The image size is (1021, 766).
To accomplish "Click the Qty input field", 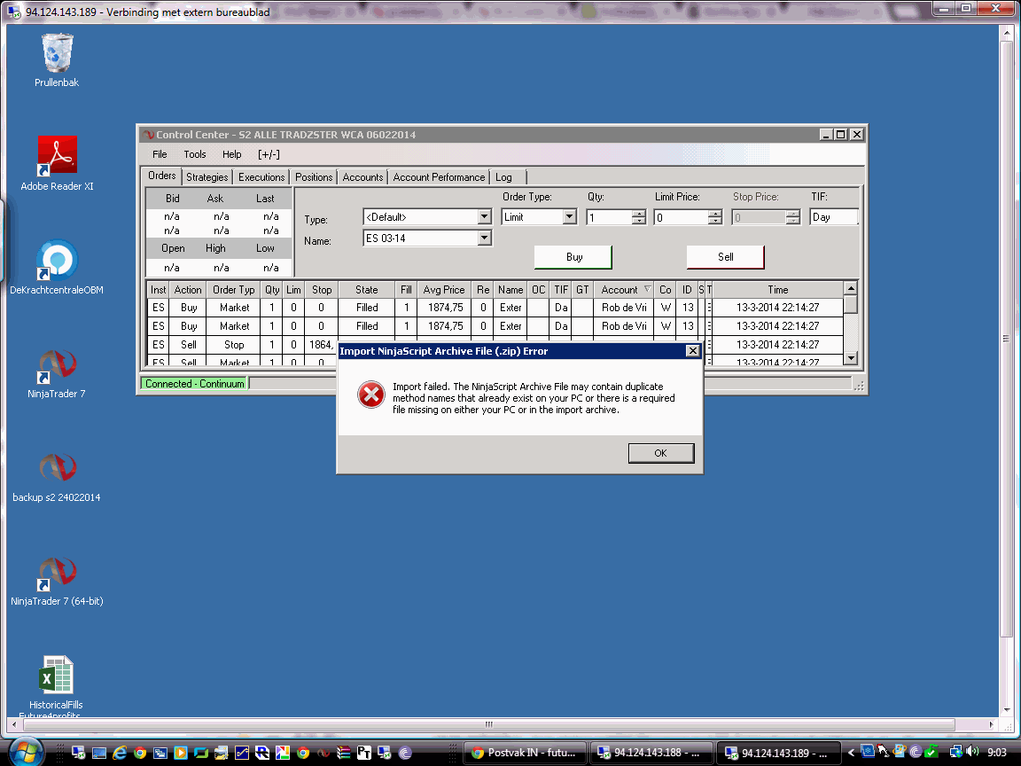I will [610, 217].
